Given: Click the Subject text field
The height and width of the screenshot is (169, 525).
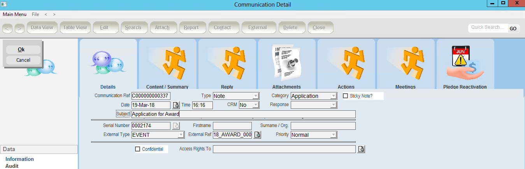Looking at the screenshot, I should 243,114.
